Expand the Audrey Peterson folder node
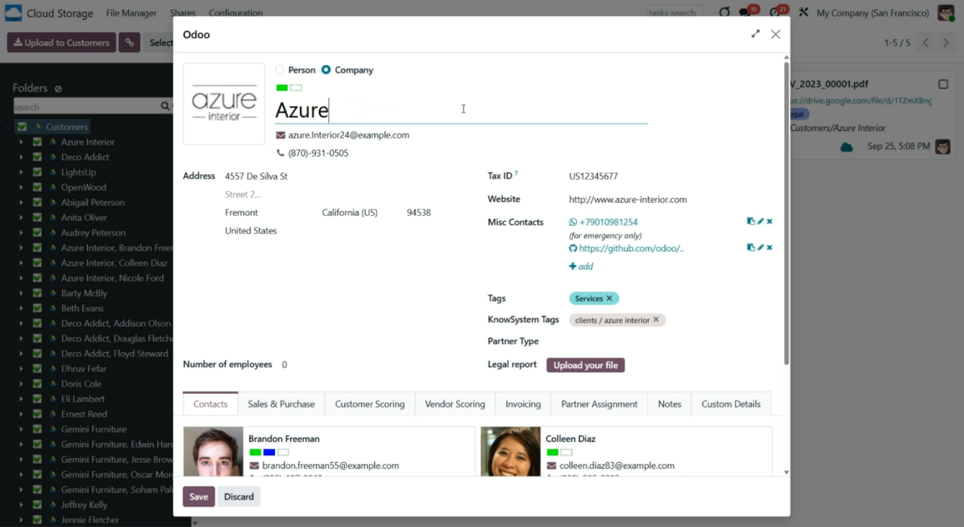This screenshot has height=527, width=964. [x=21, y=232]
